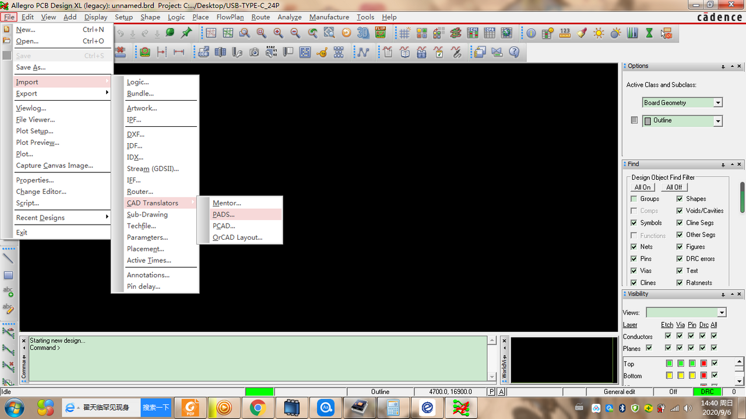The width and height of the screenshot is (746, 419).
Task: Expand the Recent Designs submenu
Action: (x=63, y=218)
